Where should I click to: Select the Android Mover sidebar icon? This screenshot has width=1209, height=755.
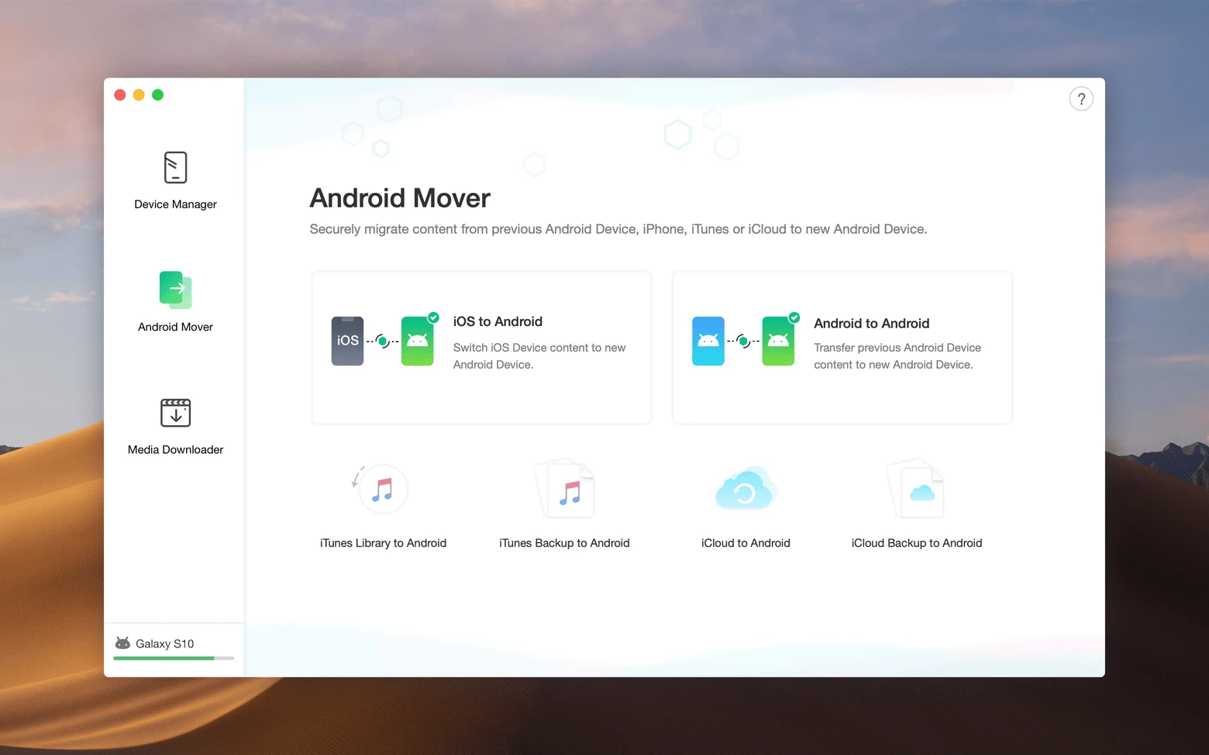pyautogui.click(x=175, y=290)
